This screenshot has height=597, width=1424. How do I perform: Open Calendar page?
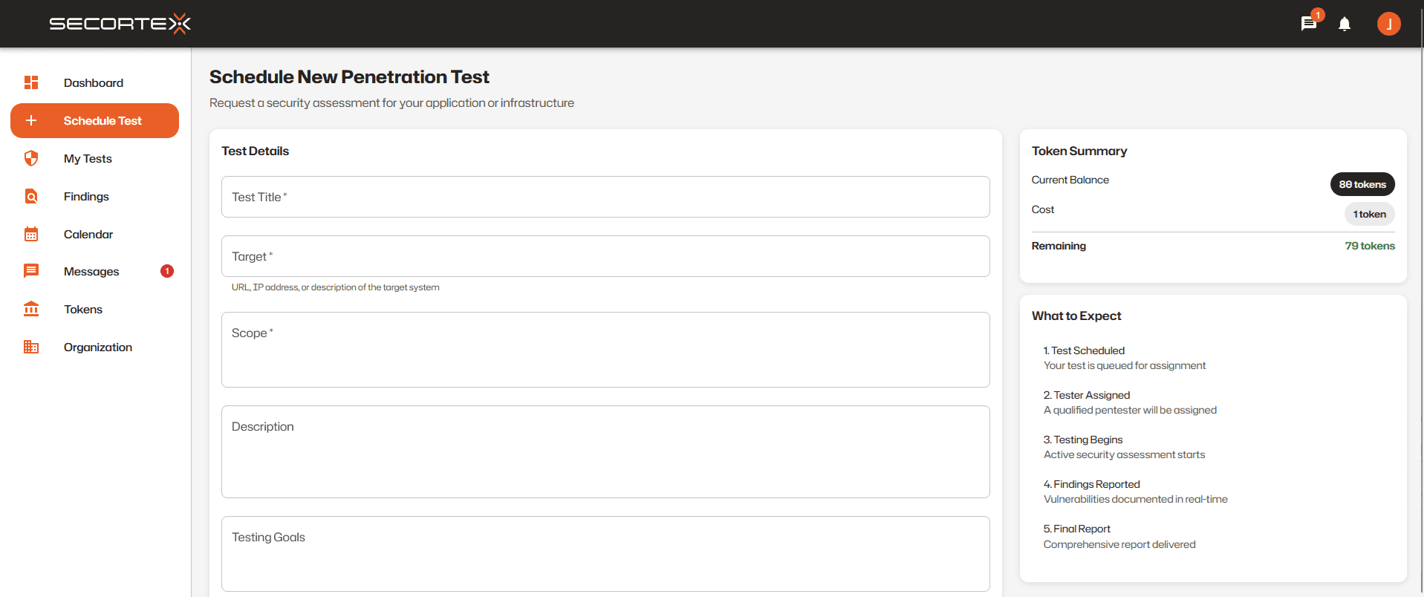pos(94,234)
